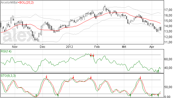
Task: Select the 16,00 price axis value
Action: pos(168,15)
